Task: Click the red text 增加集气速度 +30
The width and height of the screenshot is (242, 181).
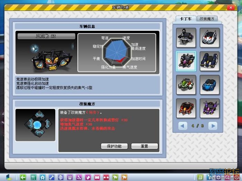Action: click(76, 124)
